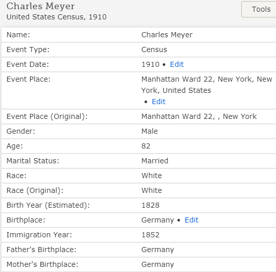Image resolution: width=276 pixels, height=272 pixels.
Task: Select Father's Birthplace value Germany
Action: [158, 250]
